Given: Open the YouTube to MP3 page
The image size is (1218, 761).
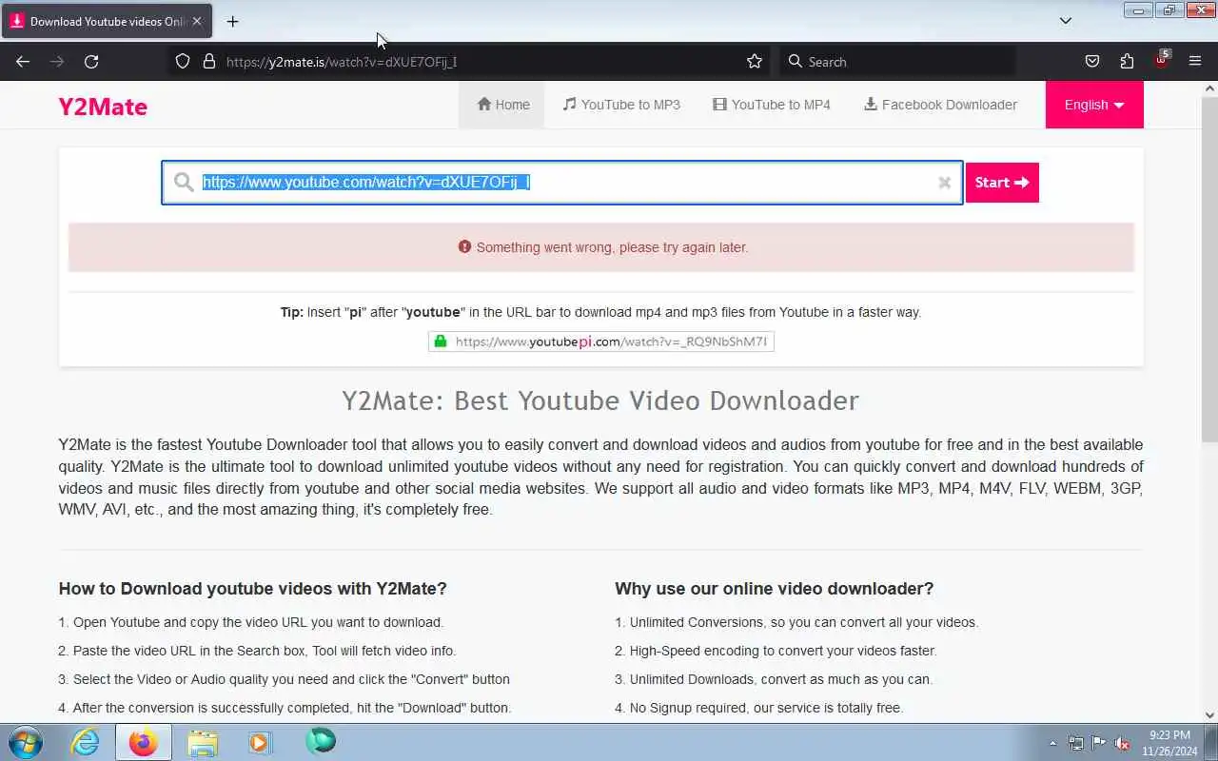Looking at the screenshot, I should [621, 105].
